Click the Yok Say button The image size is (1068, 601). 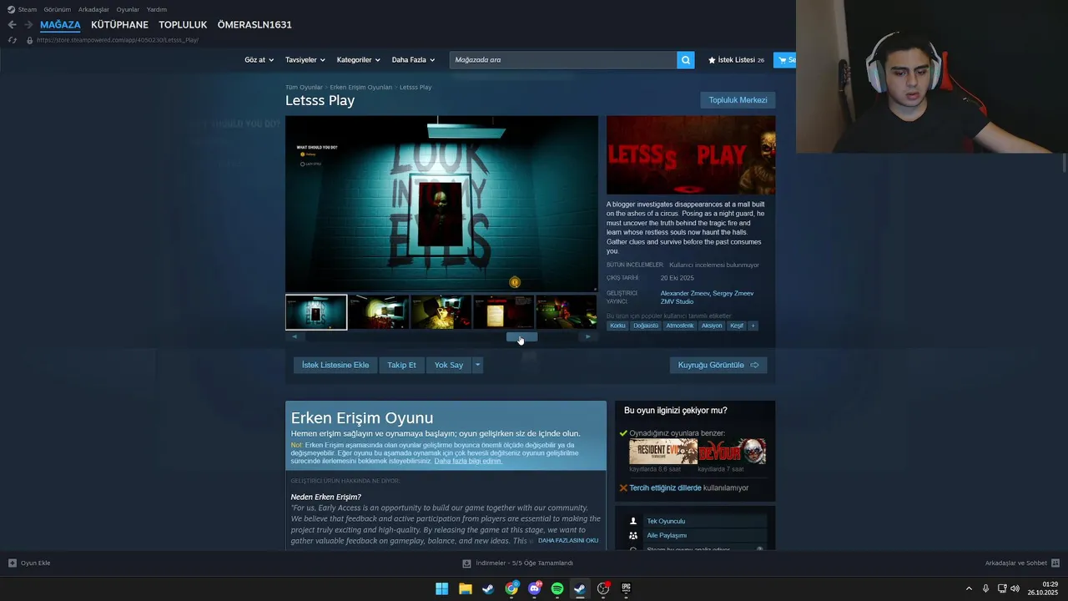point(449,365)
